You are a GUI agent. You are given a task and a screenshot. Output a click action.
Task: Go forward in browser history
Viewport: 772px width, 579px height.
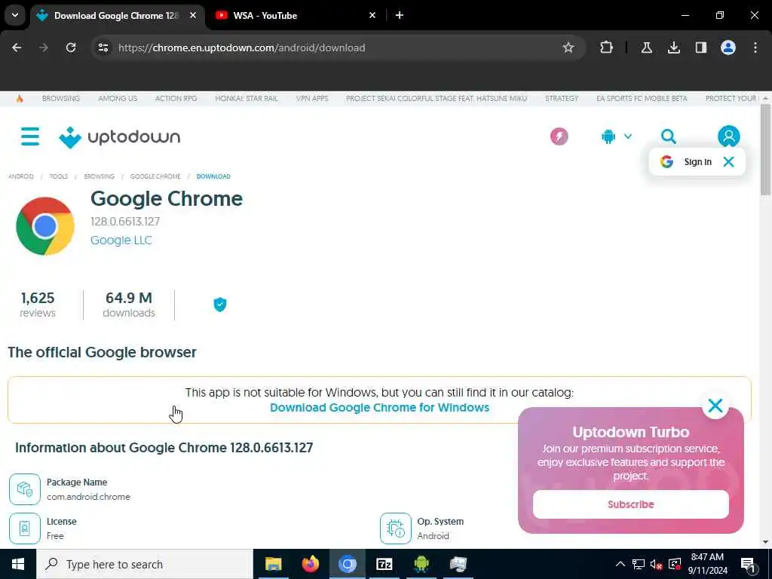coord(43,47)
